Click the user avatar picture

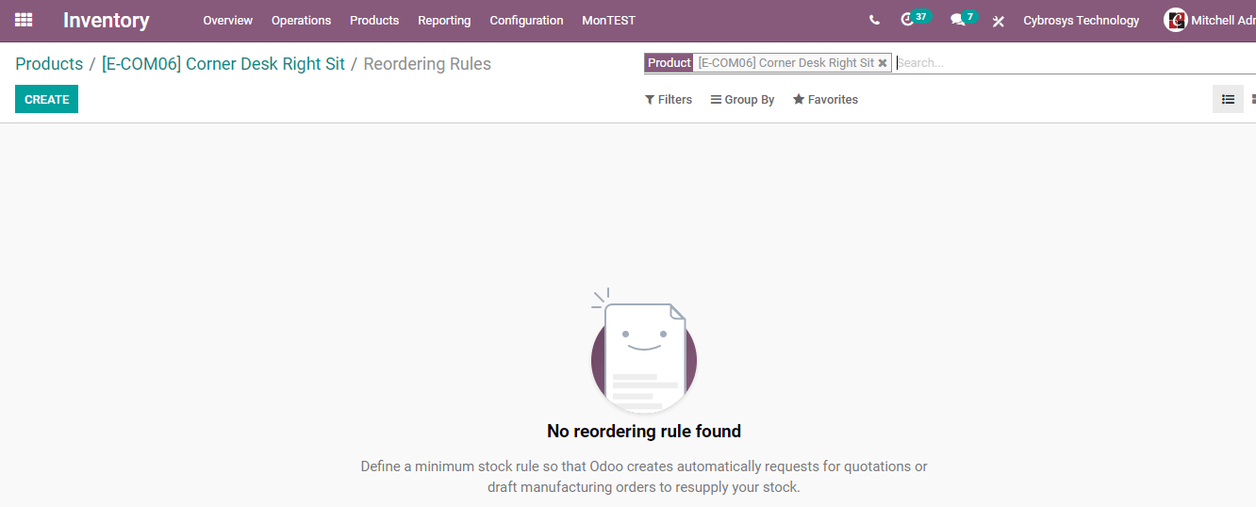click(1175, 20)
